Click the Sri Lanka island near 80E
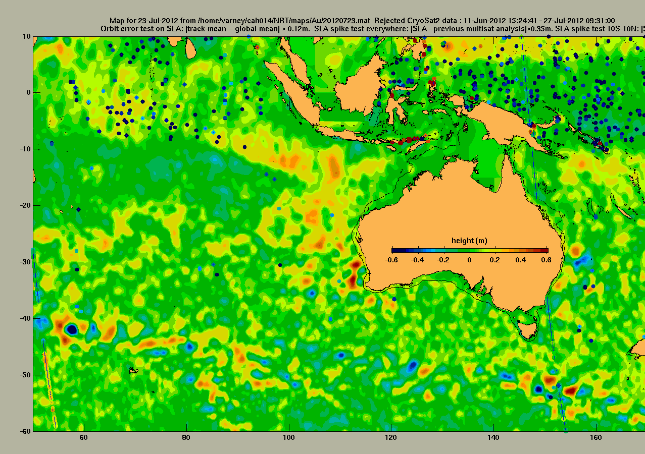 191,48
